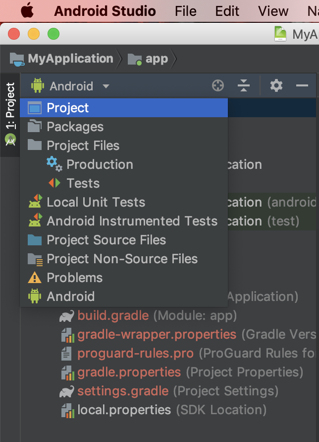319x442 pixels.
Task: Click the Android robot icon in header
Action: coord(38,85)
